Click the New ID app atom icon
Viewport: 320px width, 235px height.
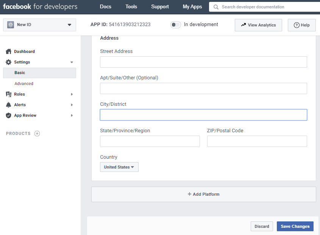(11, 25)
